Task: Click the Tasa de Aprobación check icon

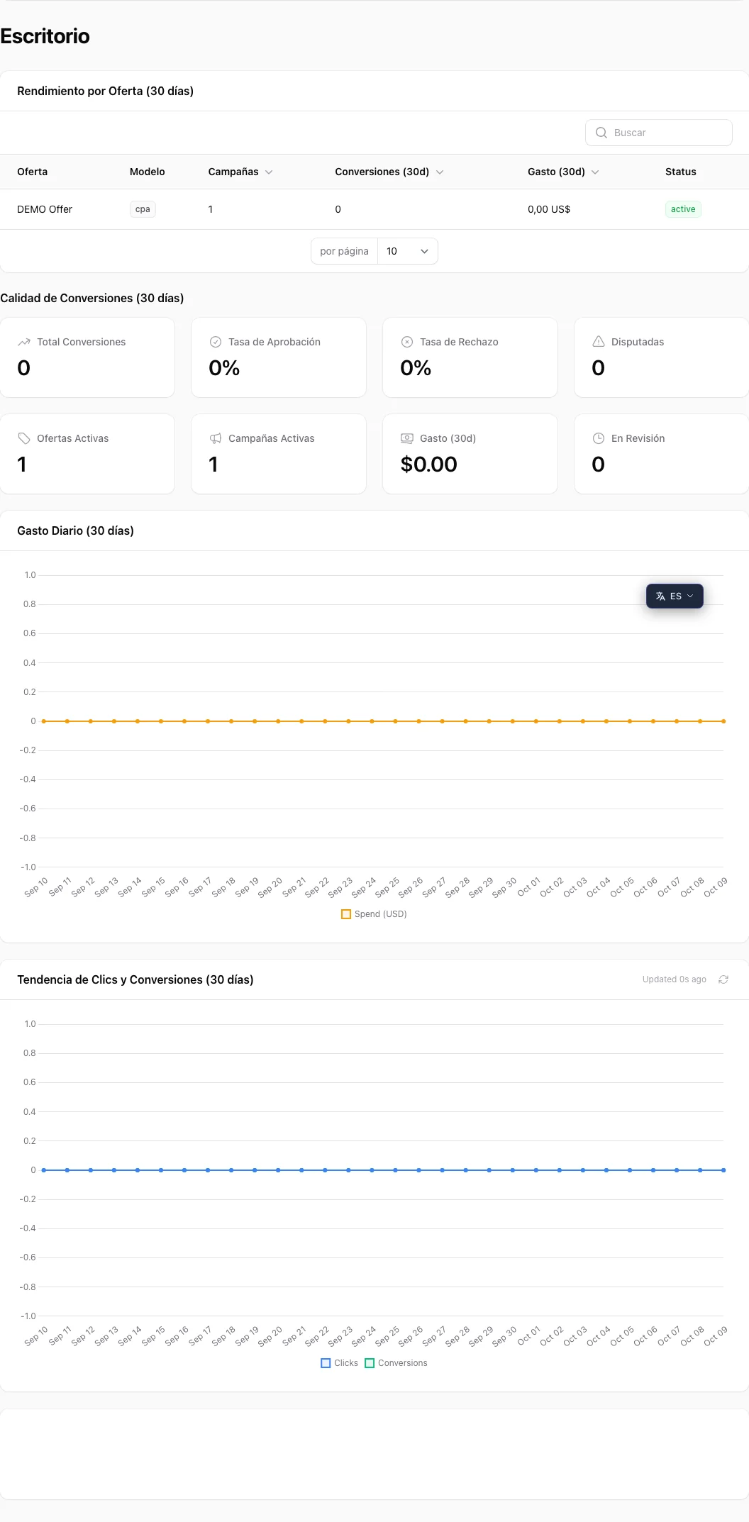Action: (216, 342)
